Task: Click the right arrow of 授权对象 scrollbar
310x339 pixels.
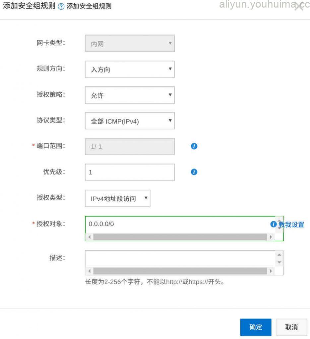Action: point(271,237)
